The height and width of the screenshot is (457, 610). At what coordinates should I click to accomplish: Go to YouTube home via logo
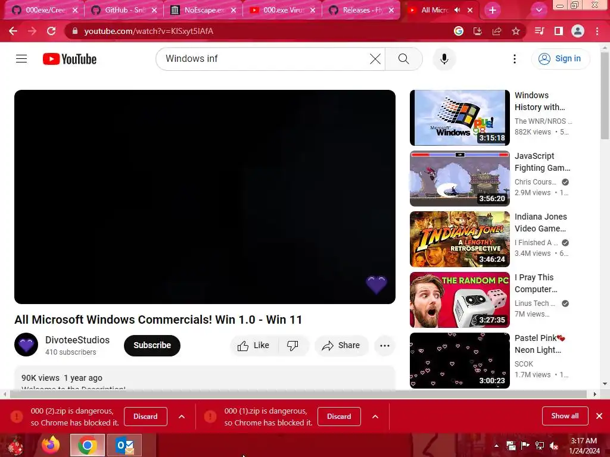point(70,59)
